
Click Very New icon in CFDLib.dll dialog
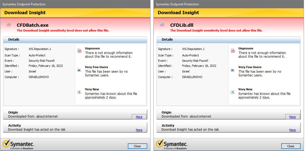point(233,92)
